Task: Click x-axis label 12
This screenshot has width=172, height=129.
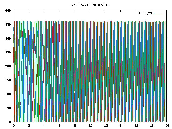Action: coord(106,126)
